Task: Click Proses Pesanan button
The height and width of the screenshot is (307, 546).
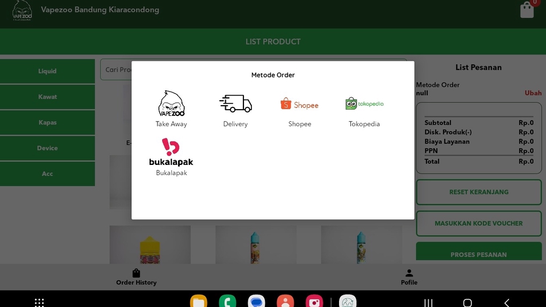Action: click(x=479, y=251)
